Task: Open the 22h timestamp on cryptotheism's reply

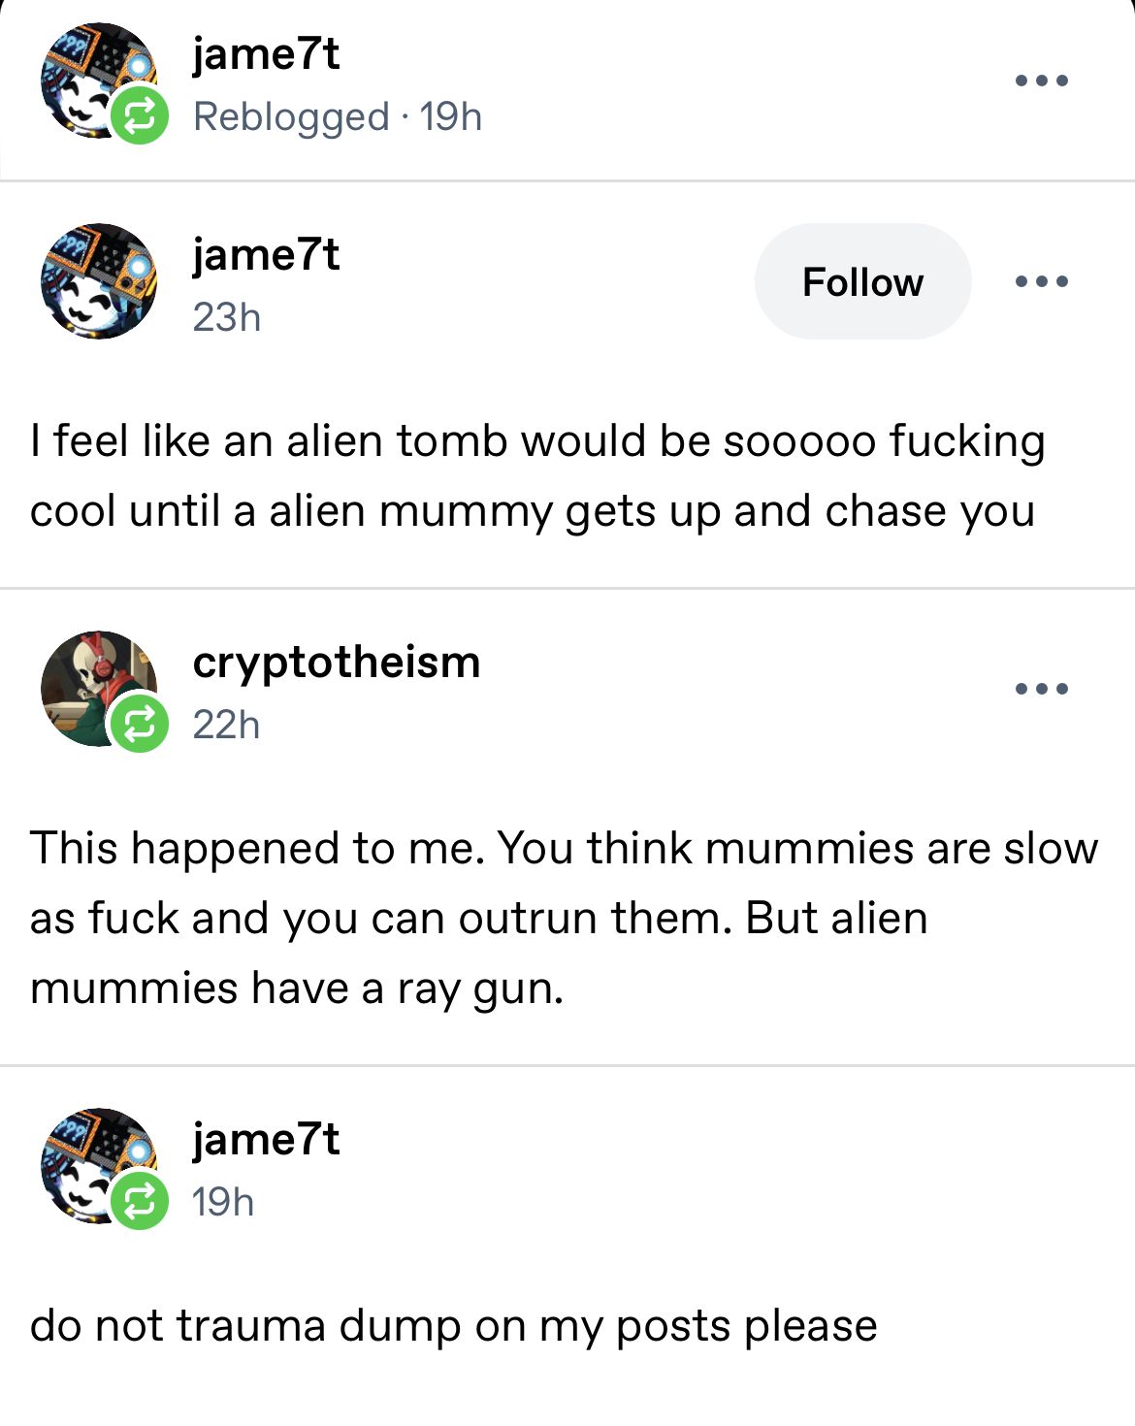Action: (226, 725)
